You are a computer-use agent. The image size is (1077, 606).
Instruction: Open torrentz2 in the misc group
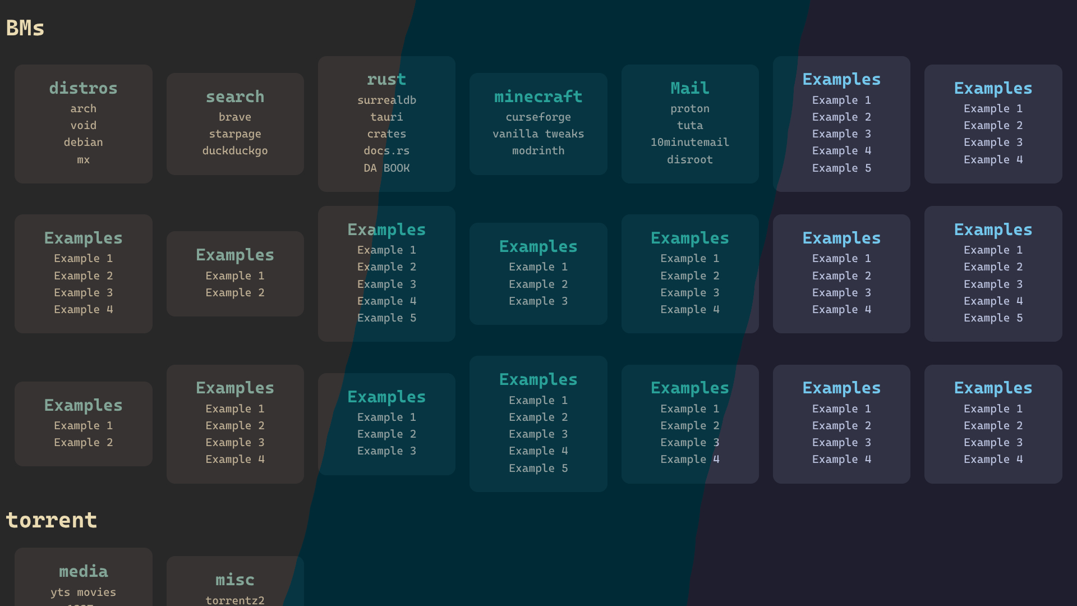tap(235, 600)
